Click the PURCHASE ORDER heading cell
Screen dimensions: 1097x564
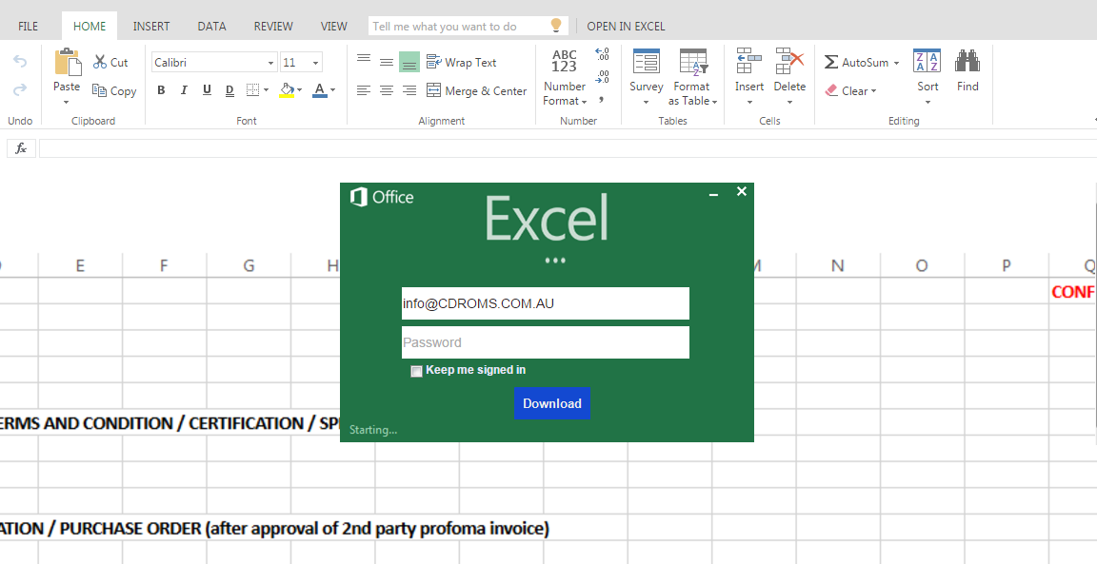click(x=274, y=529)
